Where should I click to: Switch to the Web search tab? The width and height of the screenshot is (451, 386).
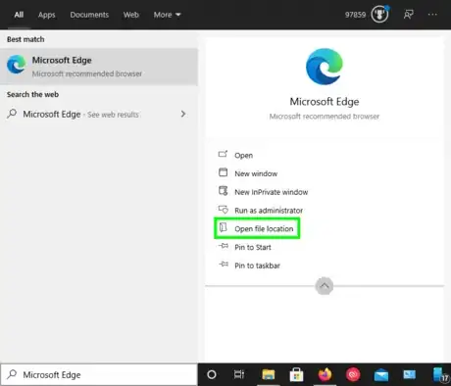131,15
